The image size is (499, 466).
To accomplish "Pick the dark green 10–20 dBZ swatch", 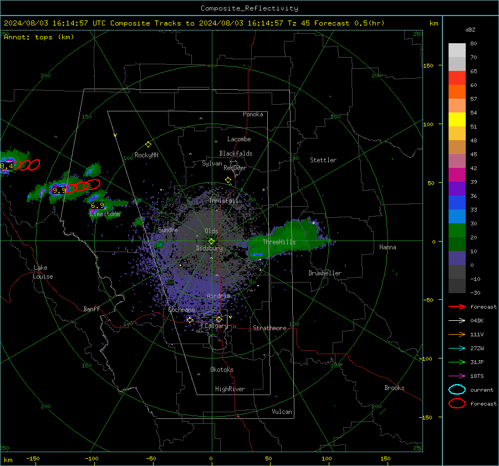I will tap(457, 244).
